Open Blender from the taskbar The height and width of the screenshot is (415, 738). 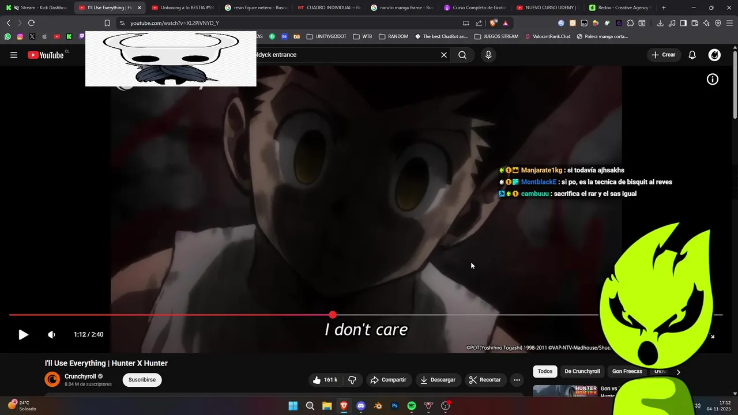[x=378, y=406]
